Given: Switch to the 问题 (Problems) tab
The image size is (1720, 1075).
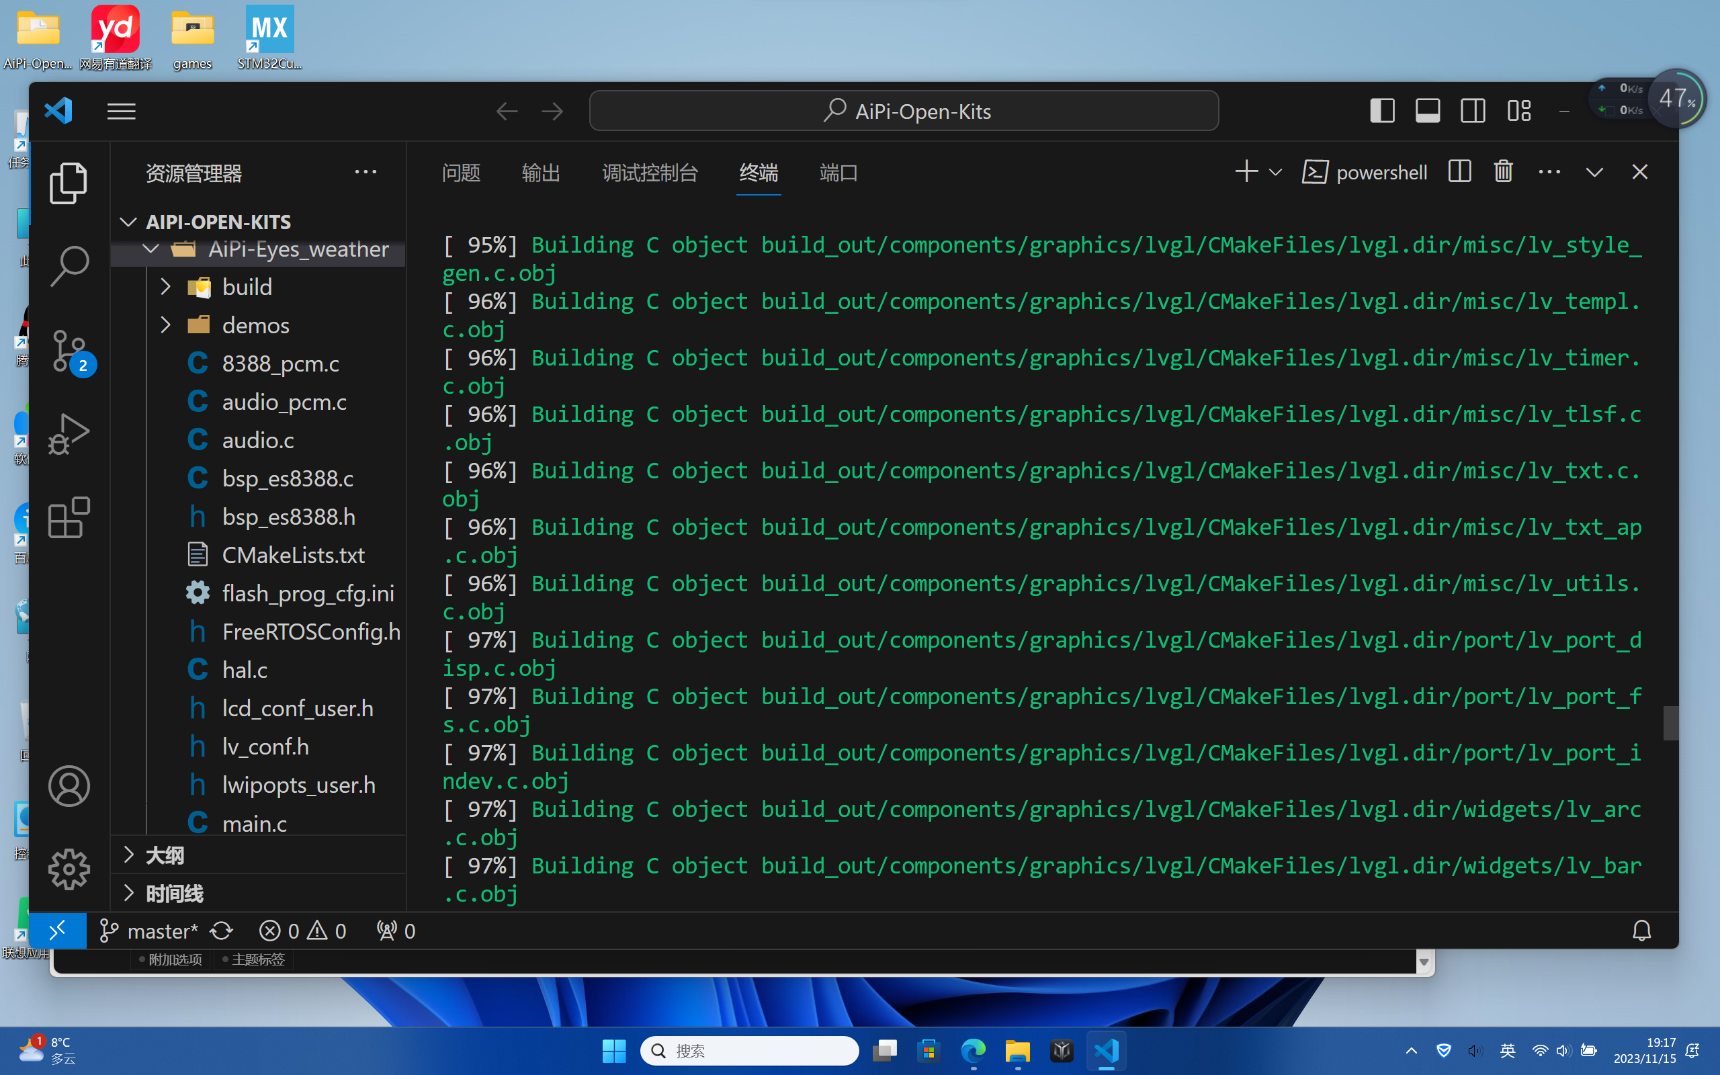Looking at the screenshot, I should tap(460, 173).
